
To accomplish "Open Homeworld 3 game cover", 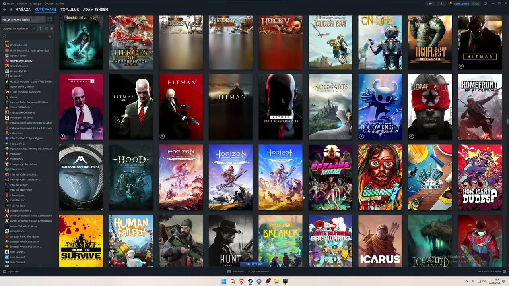I will click(x=81, y=177).
